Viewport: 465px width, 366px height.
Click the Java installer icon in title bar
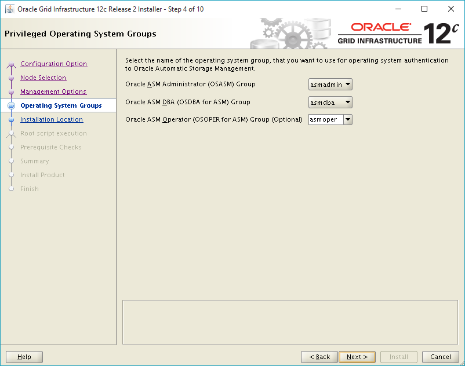click(10, 9)
